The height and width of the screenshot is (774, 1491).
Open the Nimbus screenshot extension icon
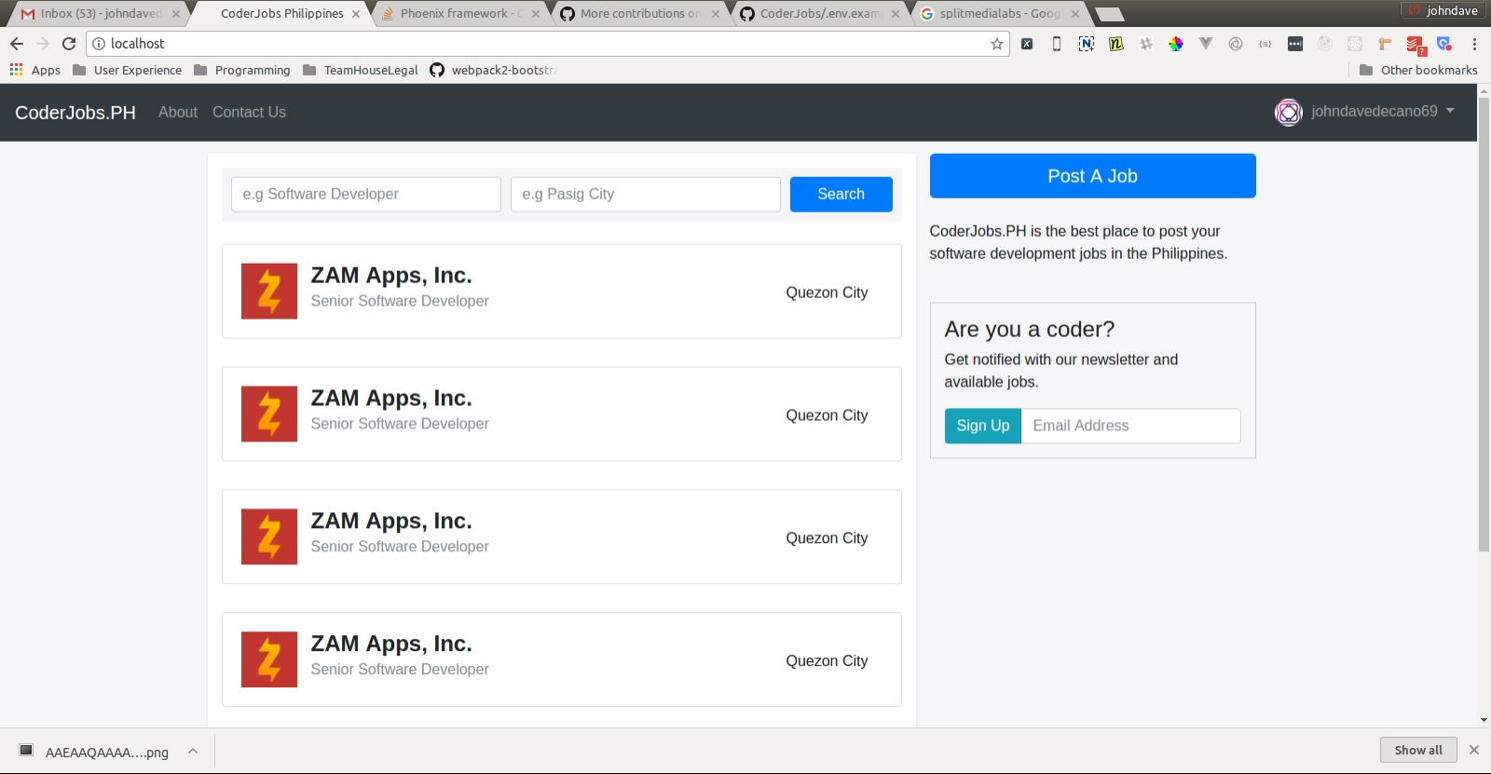pyautogui.click(x=1087, y=44)
